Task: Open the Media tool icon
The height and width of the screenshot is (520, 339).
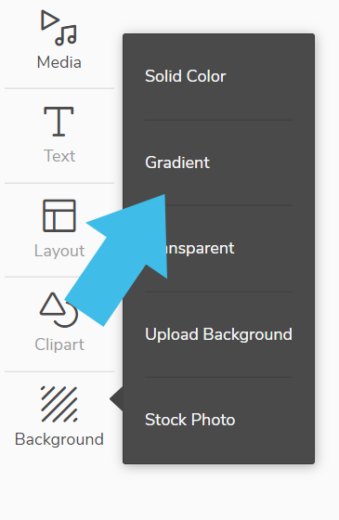Action: coord(59,28)
